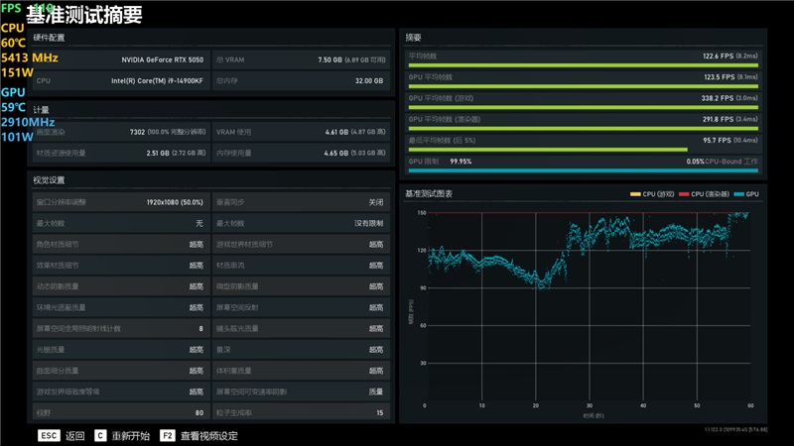Screen dimensions: 794x446
Task: Click the C key restart icon
Action: 100,435
